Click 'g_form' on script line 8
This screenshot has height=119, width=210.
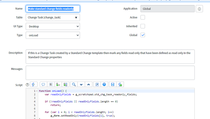pyautogui.click(x=55, y=116)
